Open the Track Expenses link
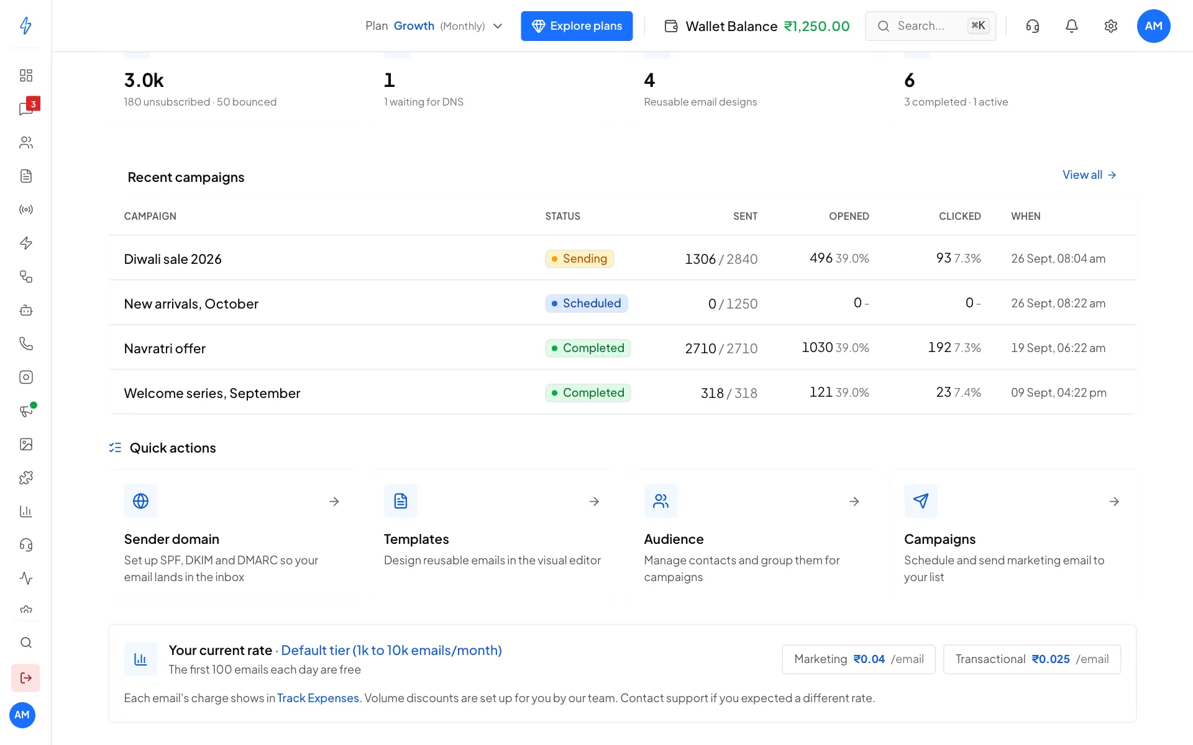Screen dimensions: 1193x745 click(318, 698)
